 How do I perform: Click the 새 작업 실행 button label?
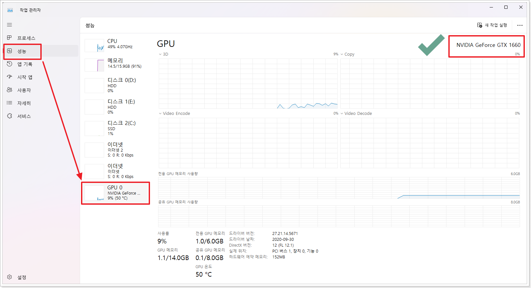[x=496, y=25]
